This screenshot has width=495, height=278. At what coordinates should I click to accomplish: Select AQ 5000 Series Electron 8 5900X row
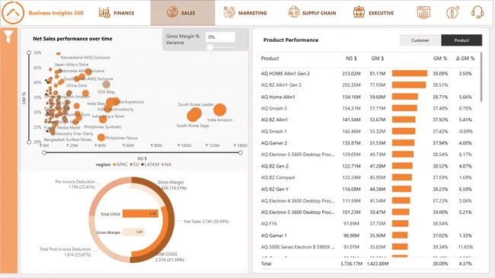(369, 247)
